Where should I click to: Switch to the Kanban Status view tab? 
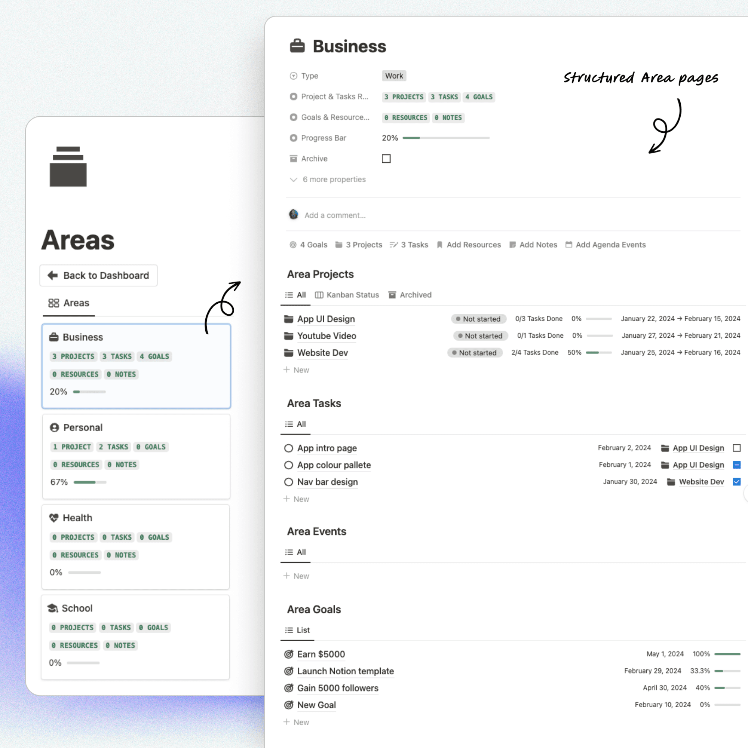347,295
